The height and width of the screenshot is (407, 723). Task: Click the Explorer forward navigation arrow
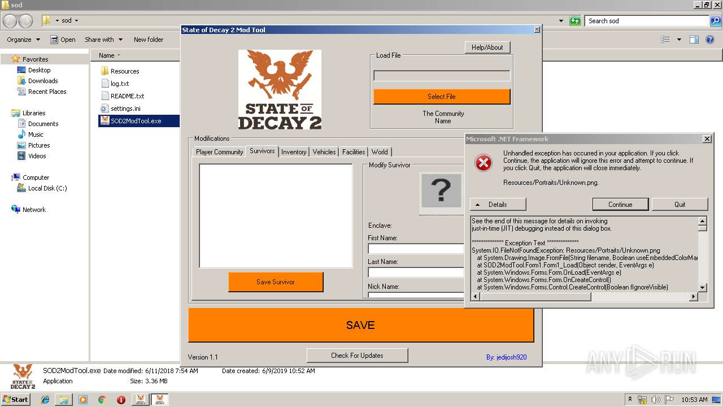click(25, 21)
